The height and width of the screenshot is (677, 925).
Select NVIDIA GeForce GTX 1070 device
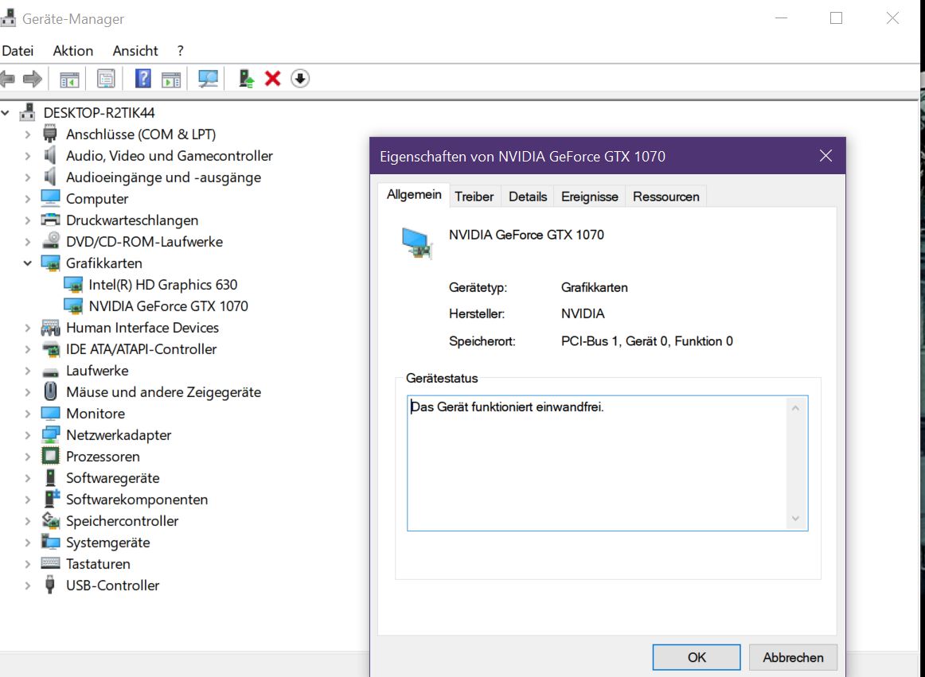tap(168, 306)
